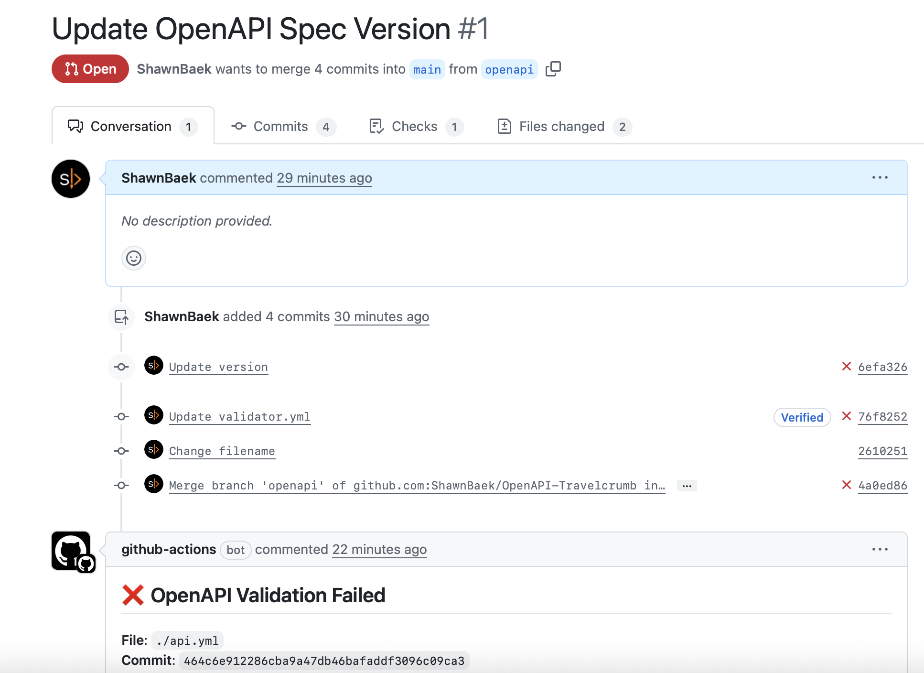Click failed check icon next to 76f8252
The image size is (924, 673).
[846, 416]
